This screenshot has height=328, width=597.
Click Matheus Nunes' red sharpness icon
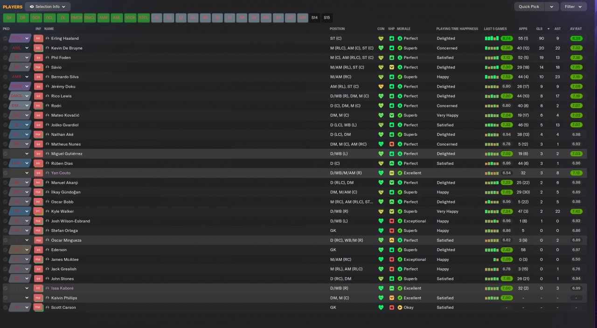click(392, 144)
